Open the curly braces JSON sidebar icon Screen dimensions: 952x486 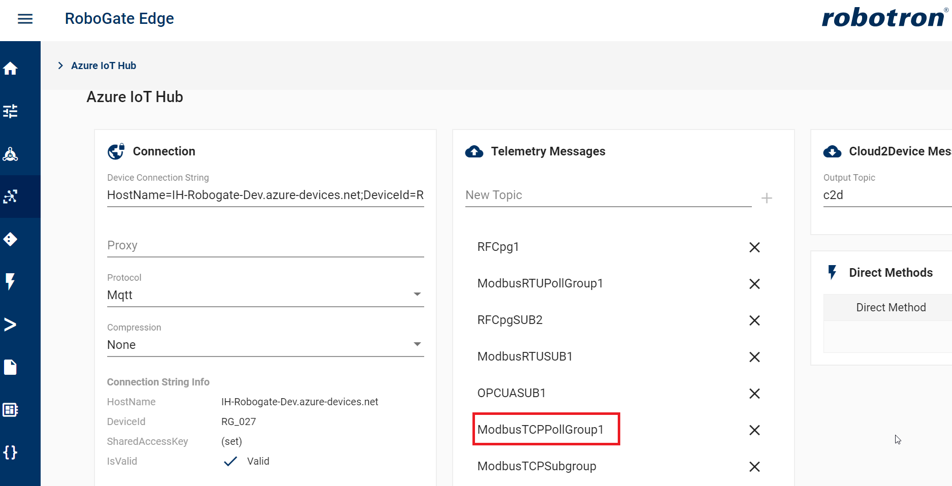click(10, 452)
